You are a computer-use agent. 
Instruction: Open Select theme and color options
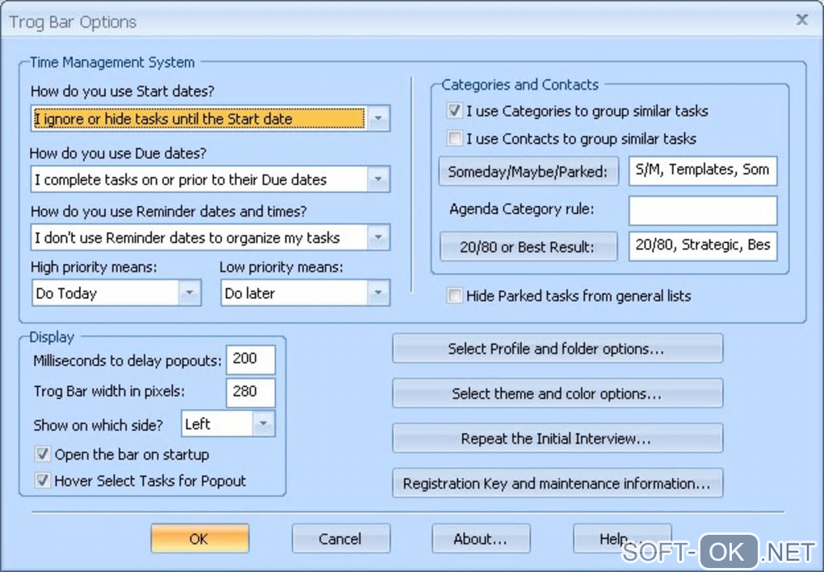(557, 393)
